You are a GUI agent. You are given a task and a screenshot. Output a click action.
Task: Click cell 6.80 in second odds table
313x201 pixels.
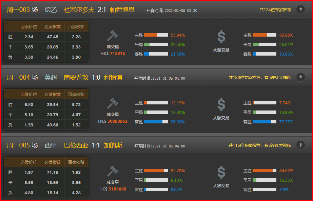coord(29,105)
